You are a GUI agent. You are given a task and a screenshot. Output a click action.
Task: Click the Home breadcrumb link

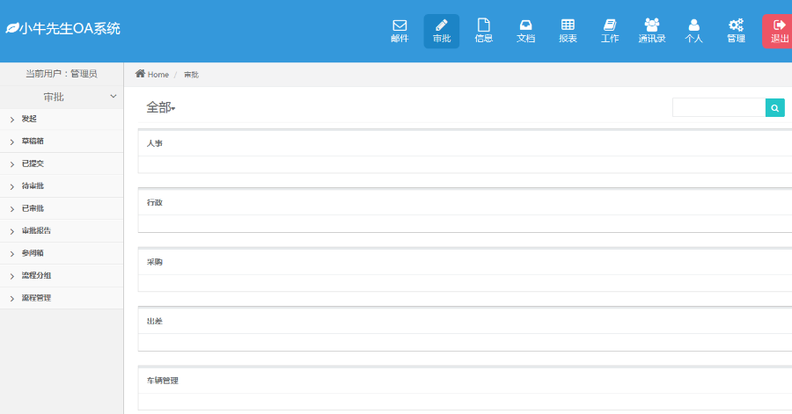pyautogui.click(x=152, y=75)
